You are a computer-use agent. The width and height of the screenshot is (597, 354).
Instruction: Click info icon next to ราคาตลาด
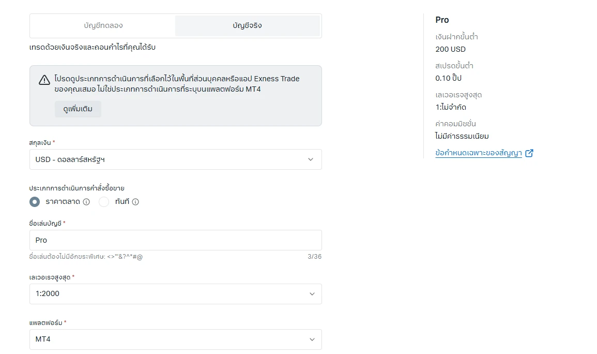[x=86, y=202]
